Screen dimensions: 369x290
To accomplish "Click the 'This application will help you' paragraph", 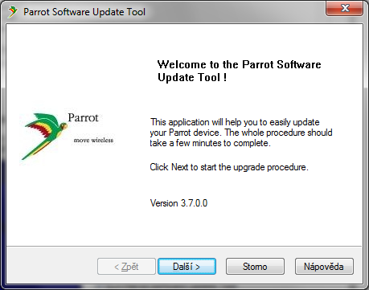I will (241, 133).
